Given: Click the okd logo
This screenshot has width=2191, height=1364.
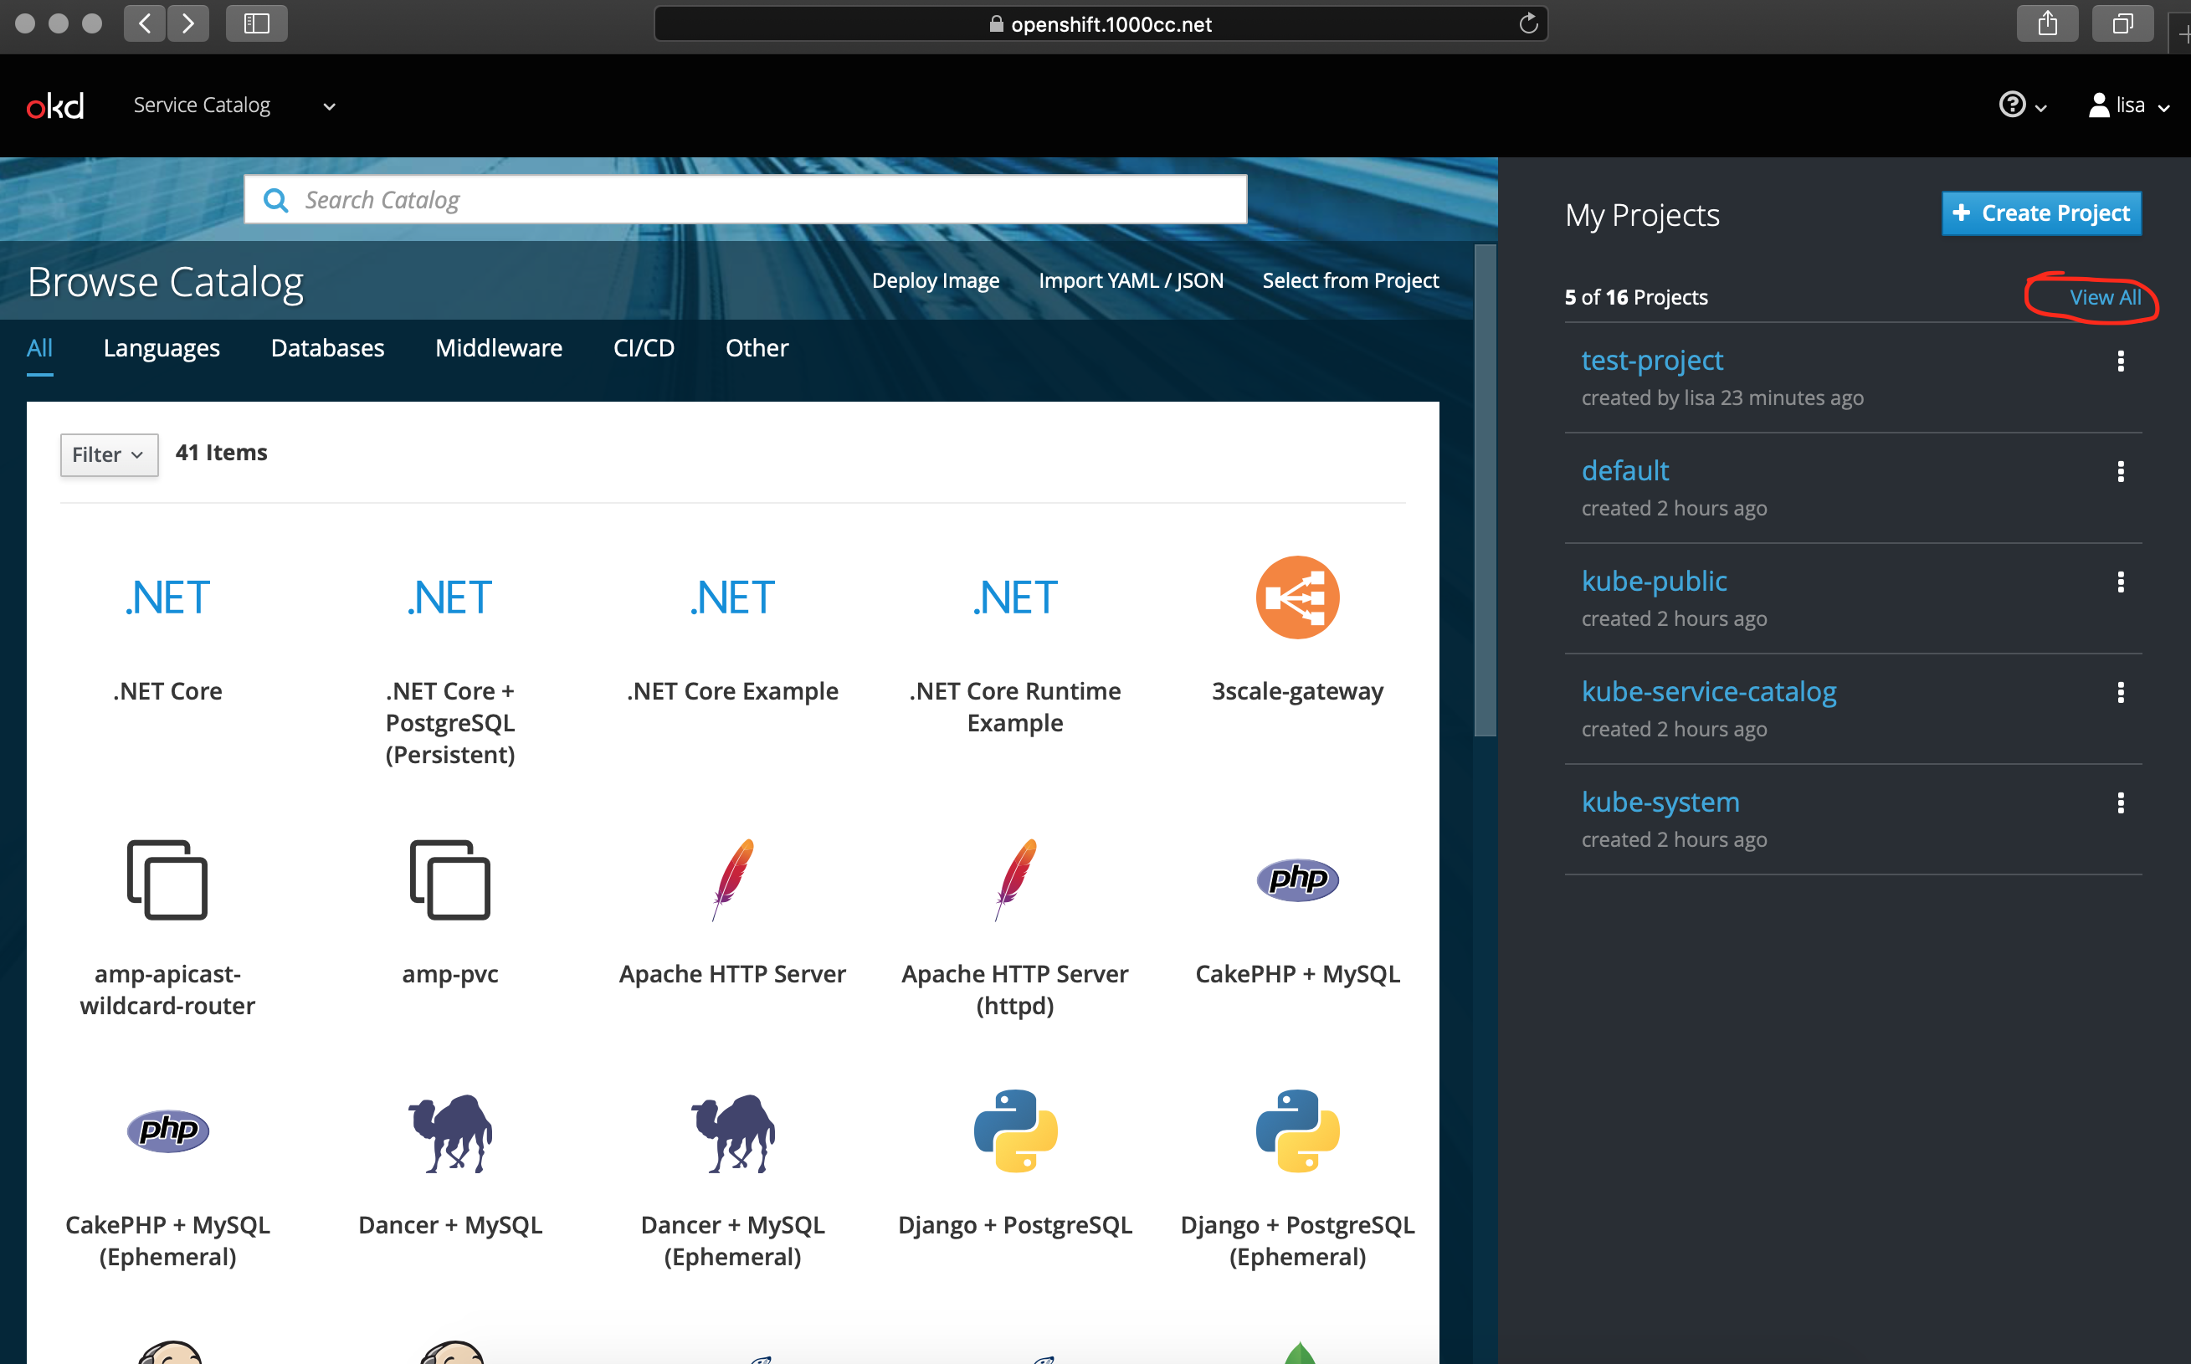Looking at the screenshot, I should click(x=55, y=105).
